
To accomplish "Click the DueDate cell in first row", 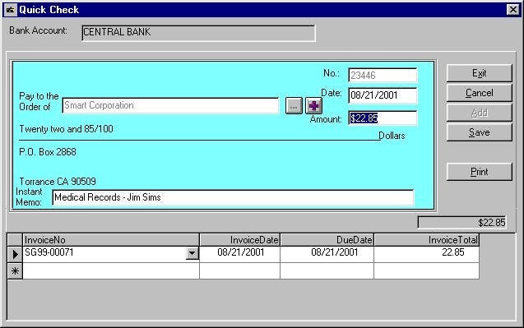I will tap(327, 254).
